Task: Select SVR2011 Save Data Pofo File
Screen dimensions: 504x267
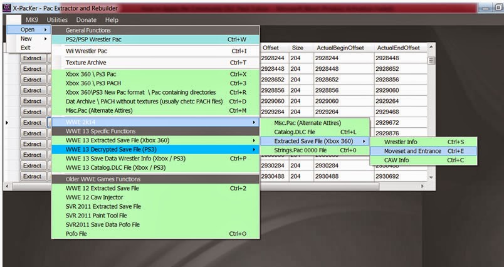Action: tap(155, 224)
